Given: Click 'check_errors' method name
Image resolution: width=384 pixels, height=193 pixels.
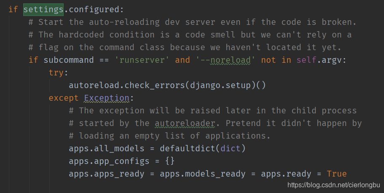Looking at the screenshot, I should pos(155,85).
